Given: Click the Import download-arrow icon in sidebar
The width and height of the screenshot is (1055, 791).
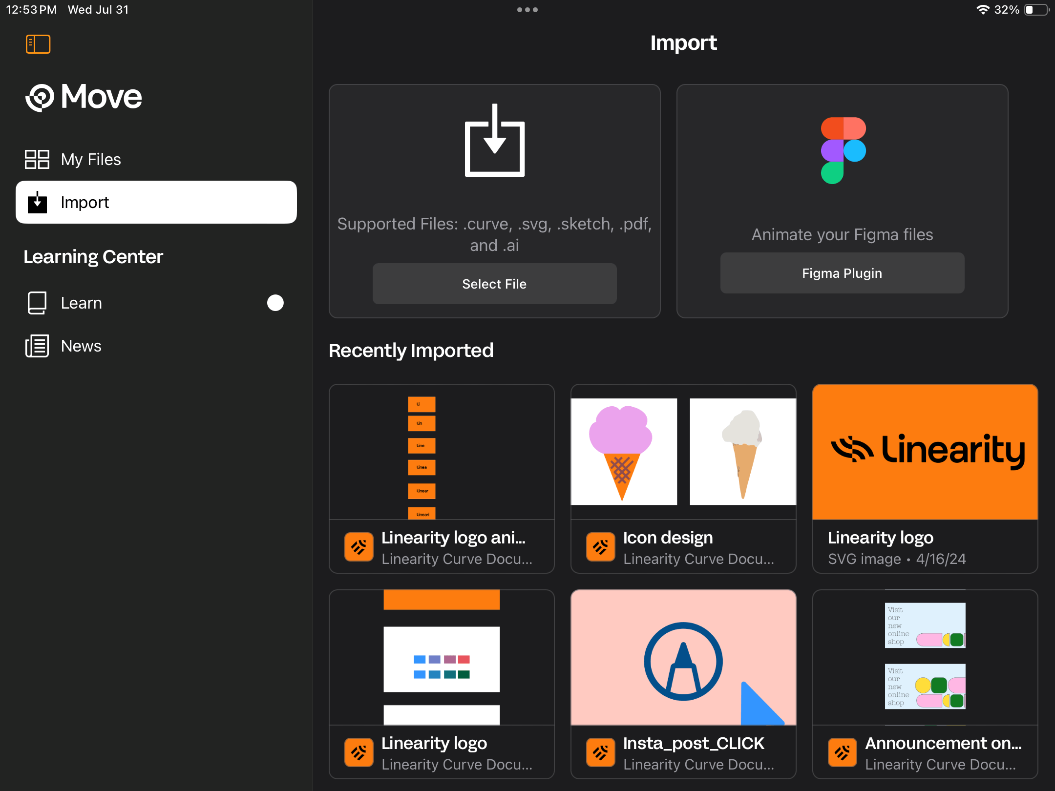Looking at the screenshot, I should pyautogui.click(x=37, y=202).
